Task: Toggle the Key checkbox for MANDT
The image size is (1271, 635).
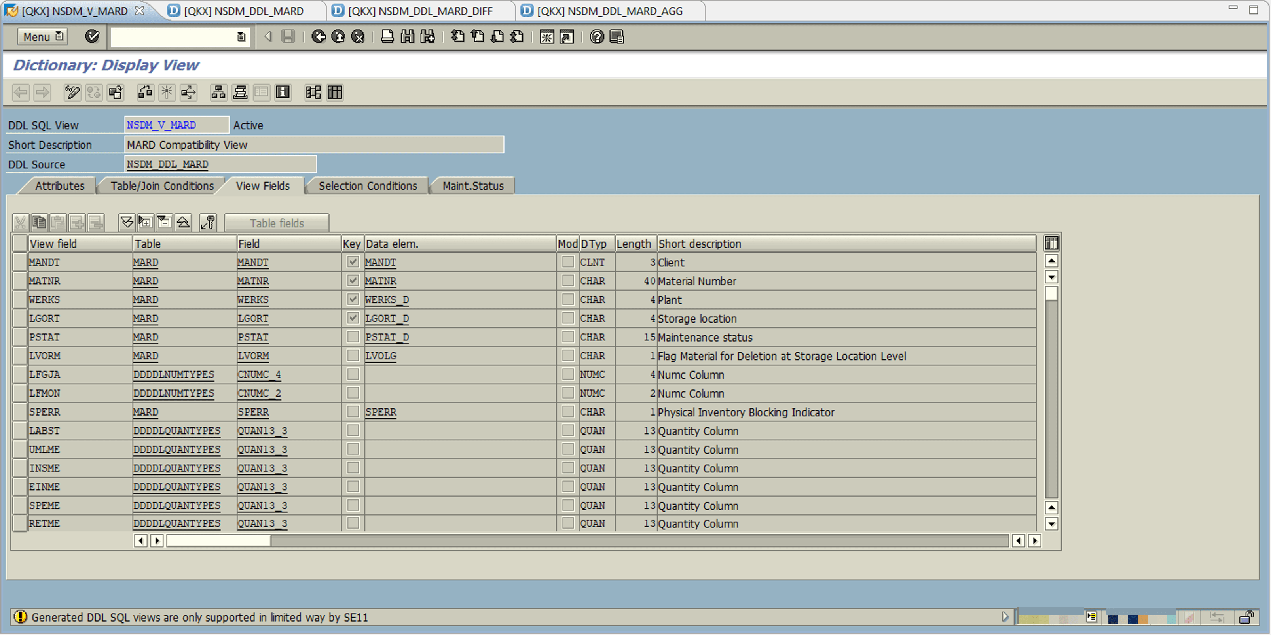Action: tap(353, 262)
